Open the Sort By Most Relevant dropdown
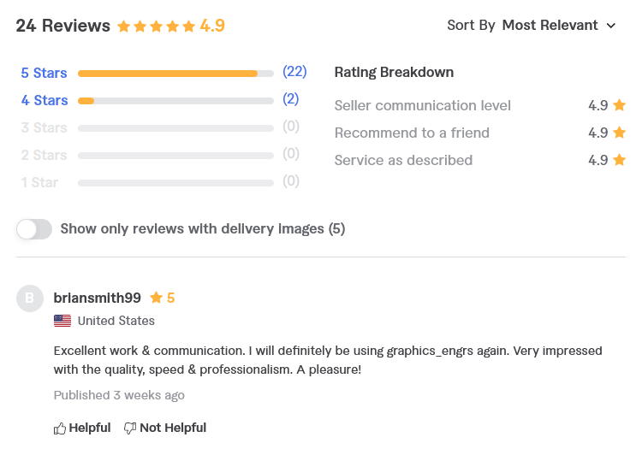The width and height of the screenshot is (642, 455). [532, 26]
